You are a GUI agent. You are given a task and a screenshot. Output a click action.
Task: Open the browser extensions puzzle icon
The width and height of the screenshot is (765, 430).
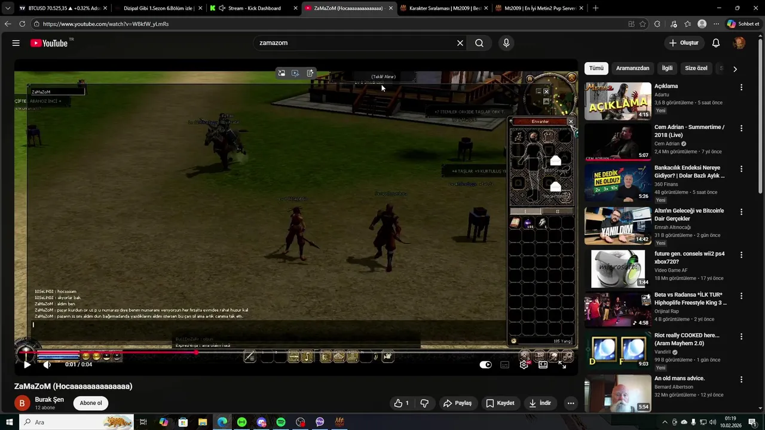pos(657,24)
